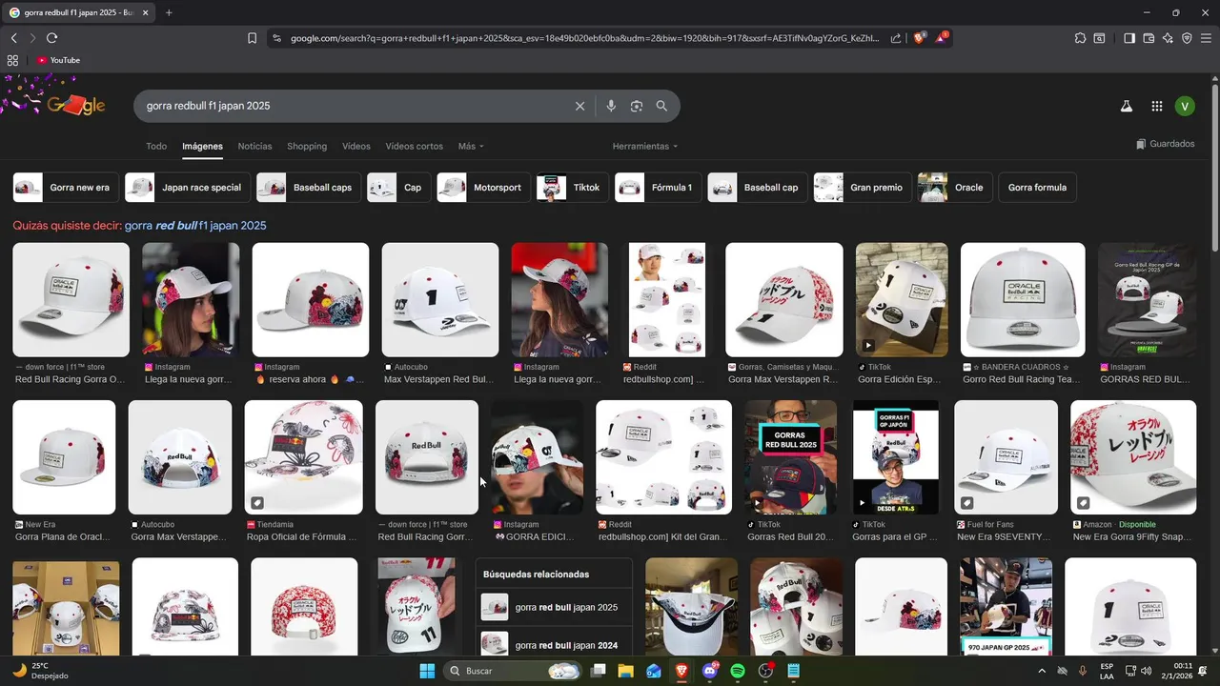The width and height of the screenshot is (1220, 686).
Task: Filter by Baseball caps chip
Action: (x=309, y=188)
